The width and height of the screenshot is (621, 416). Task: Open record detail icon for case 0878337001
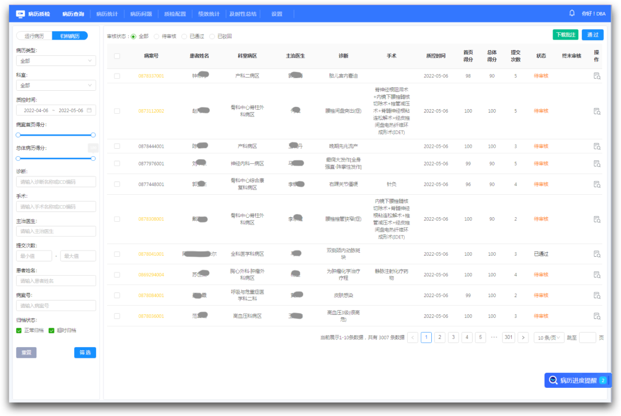click(x=596, y=76)
